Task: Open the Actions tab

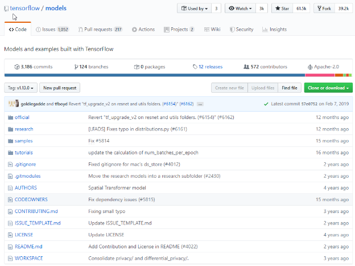Action: tap(143, 30)
